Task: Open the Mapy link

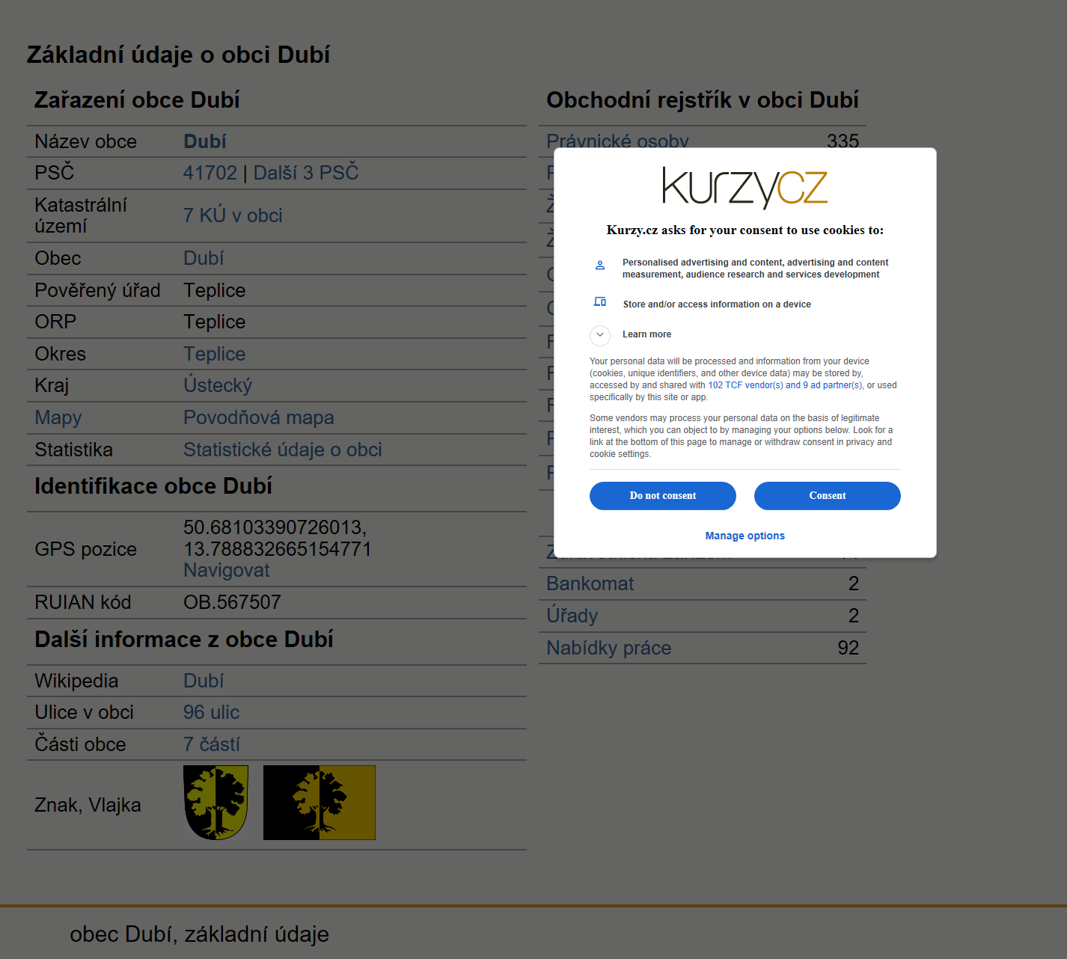Action: point(58,418)
